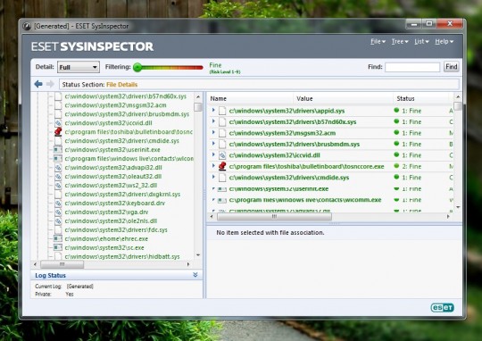
Task: Open the Tree menu
Action: coord(400,42)
